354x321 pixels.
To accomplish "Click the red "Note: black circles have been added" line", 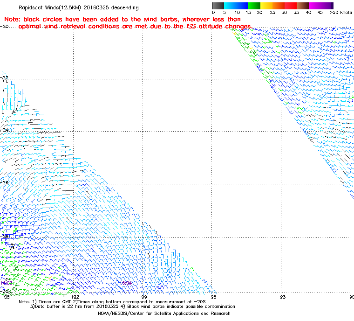I will coord(123,19).
